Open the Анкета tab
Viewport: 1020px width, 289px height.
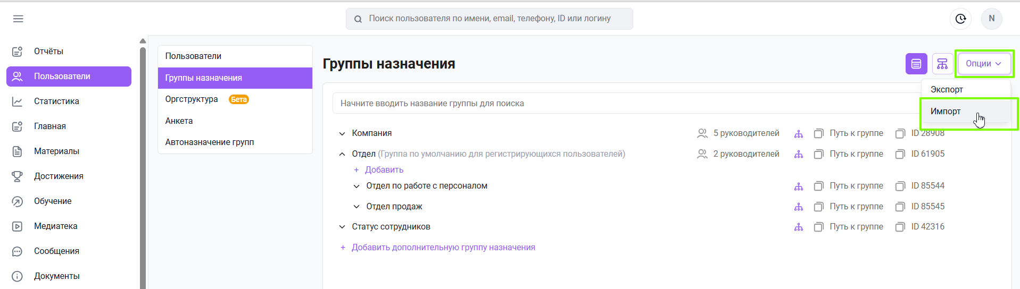(x=235, y=121)
